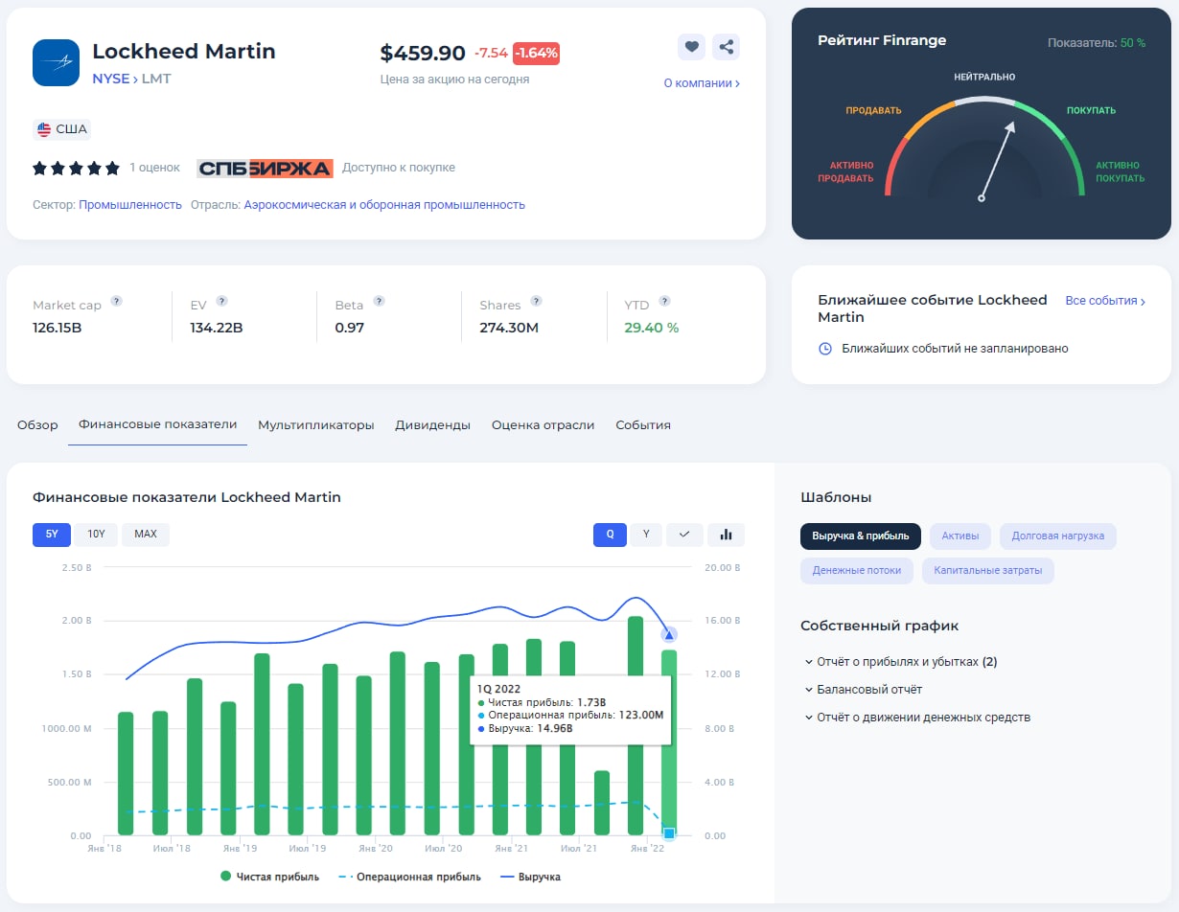Switch to yearly Y data
Screen dimensions: 1179x912
tap(646, 534)
